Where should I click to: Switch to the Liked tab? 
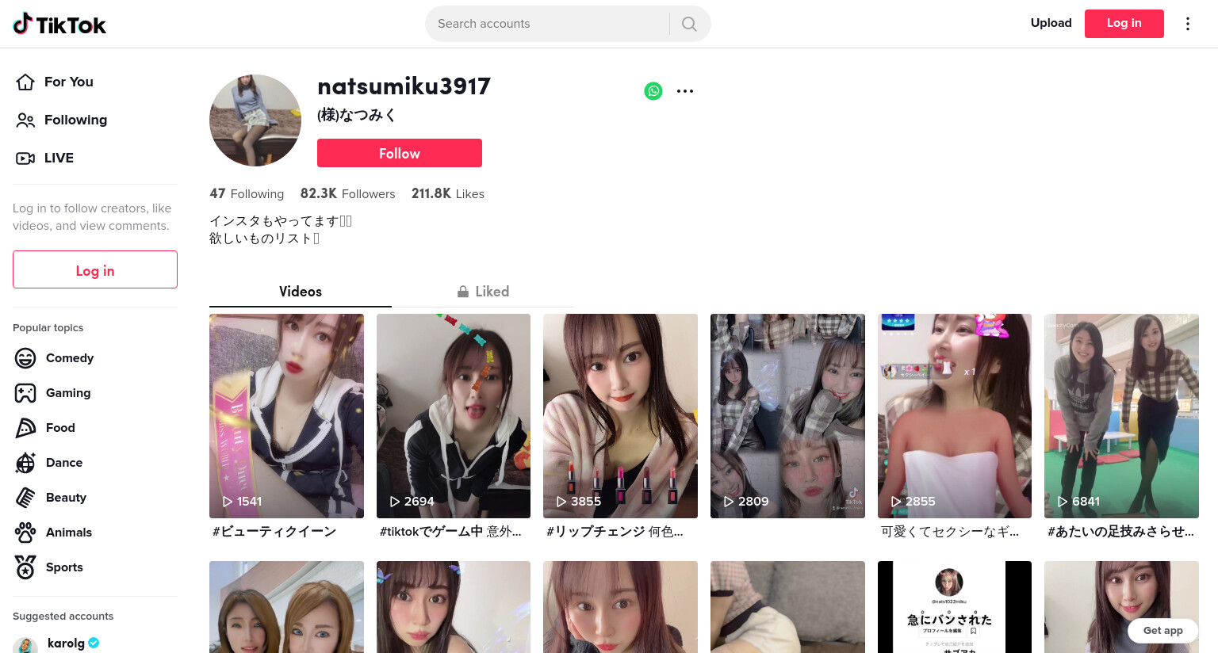tap(483, 292)
